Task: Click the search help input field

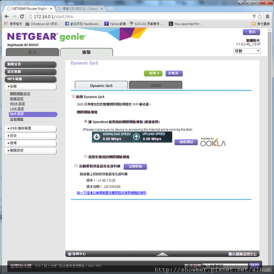Action: tap(225, 266)
